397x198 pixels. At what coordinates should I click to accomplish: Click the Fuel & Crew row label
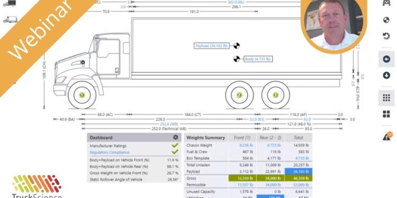pos(197,152)
